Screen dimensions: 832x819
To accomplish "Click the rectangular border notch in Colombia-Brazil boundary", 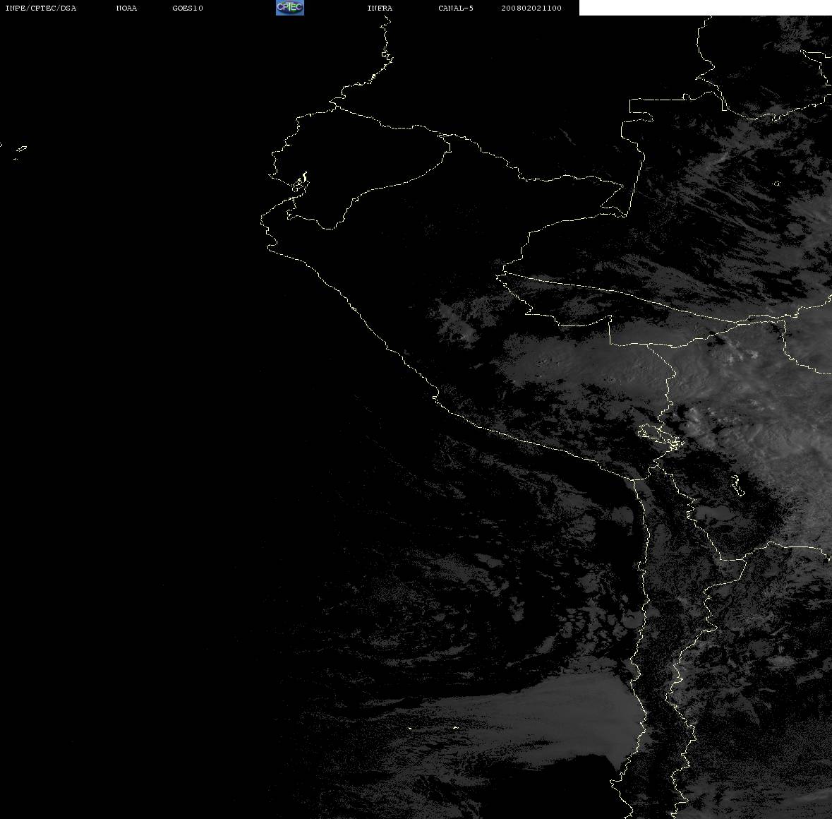I will click(x=641, y=110).
